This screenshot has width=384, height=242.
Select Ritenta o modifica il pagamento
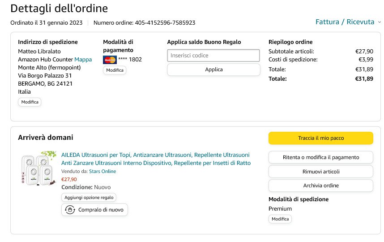320,157
